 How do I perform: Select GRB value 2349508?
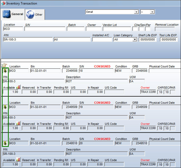[x=140, y=71]
